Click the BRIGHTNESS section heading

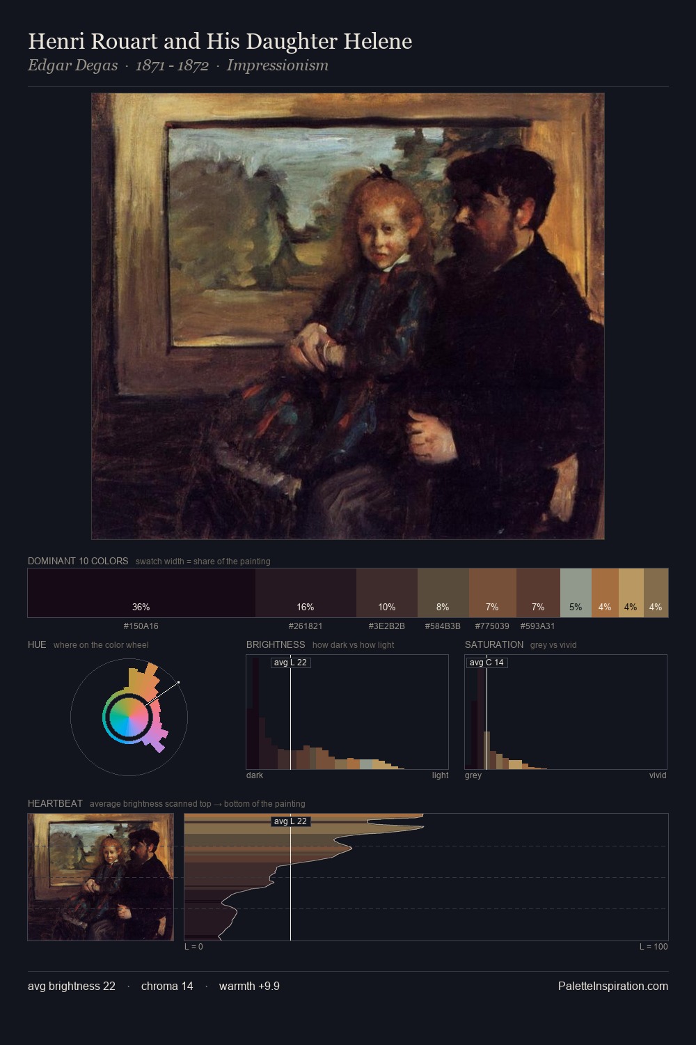[x=276, y=644]
